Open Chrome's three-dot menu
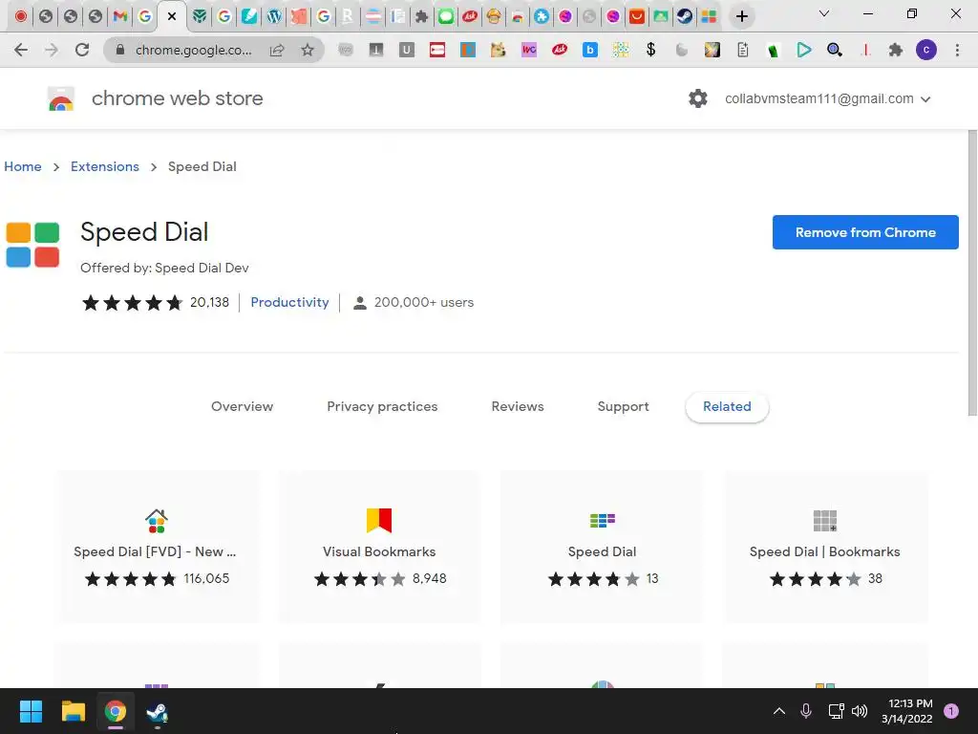The width and height of the screenshot is (978, 734). tap(957, 50)
